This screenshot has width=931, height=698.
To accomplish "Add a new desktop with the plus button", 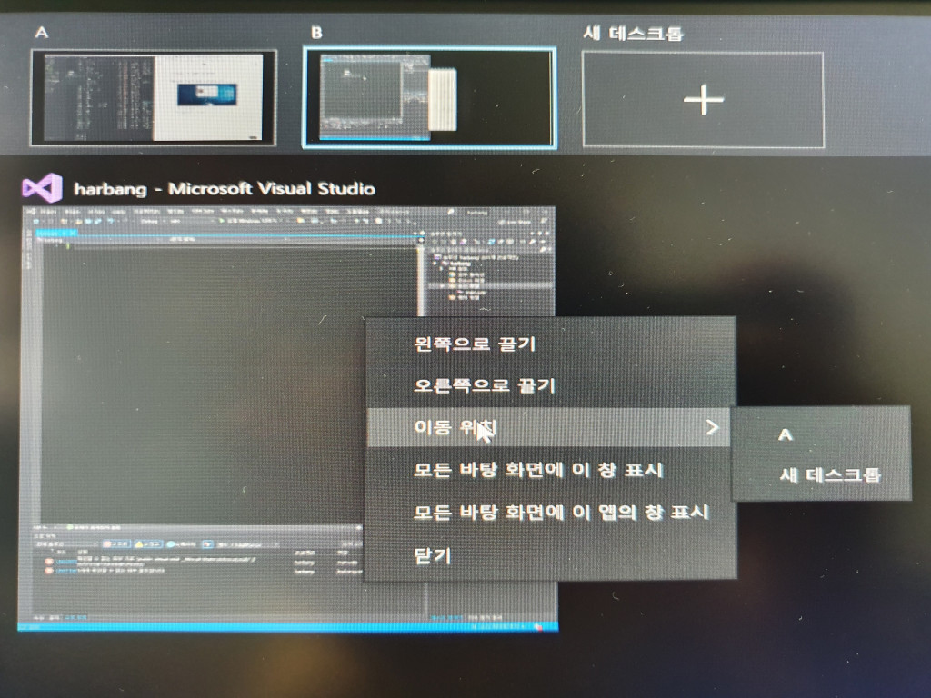I will click(703, 99).
